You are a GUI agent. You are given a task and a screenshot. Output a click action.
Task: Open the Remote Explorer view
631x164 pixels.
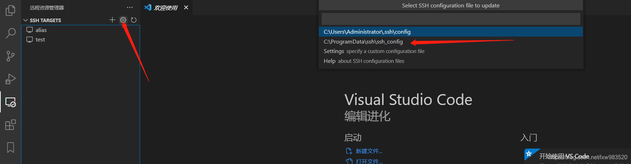(x=11, y=102)
